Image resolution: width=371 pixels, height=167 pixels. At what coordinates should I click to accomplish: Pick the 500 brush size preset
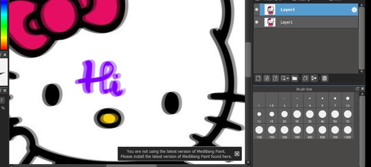[x=322, y=131]
